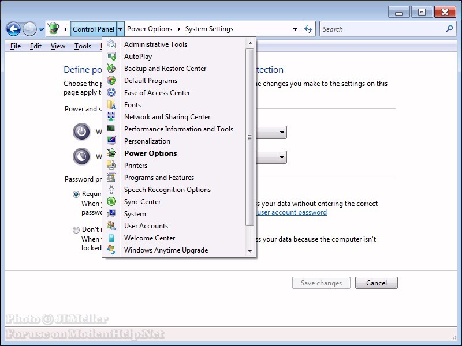Click the User Accounts icon
Viewport: 462px width, 346px height.
point(111,225)
